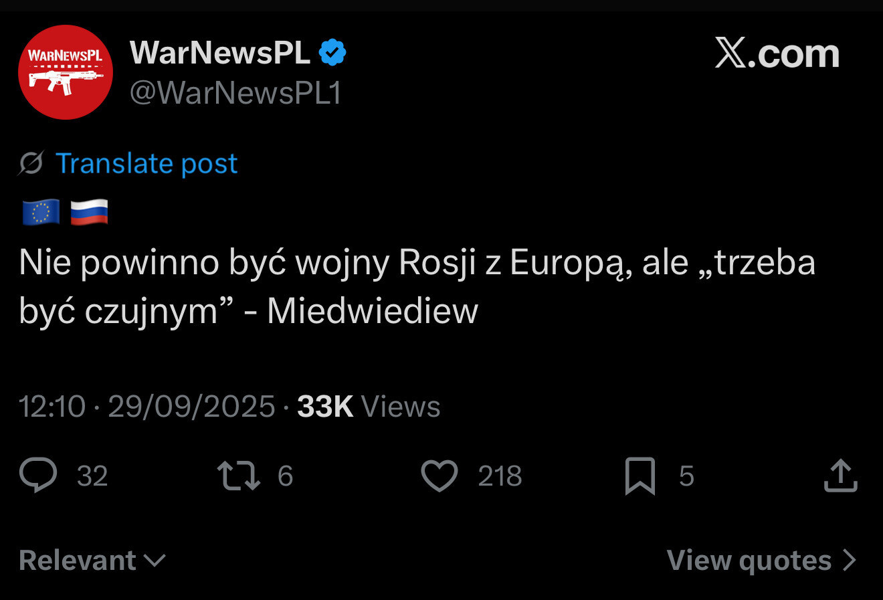
Task: Click the blue verified badge
Action: 332,52
